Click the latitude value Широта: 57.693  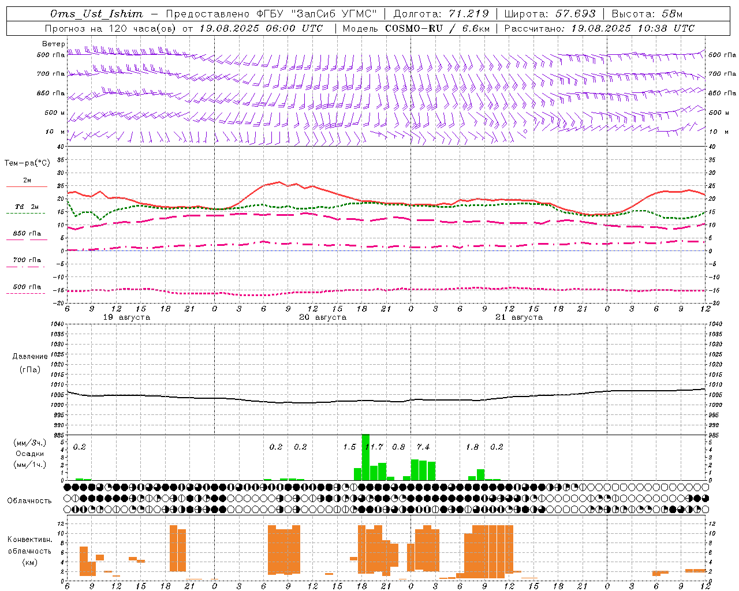coord(550,14)
